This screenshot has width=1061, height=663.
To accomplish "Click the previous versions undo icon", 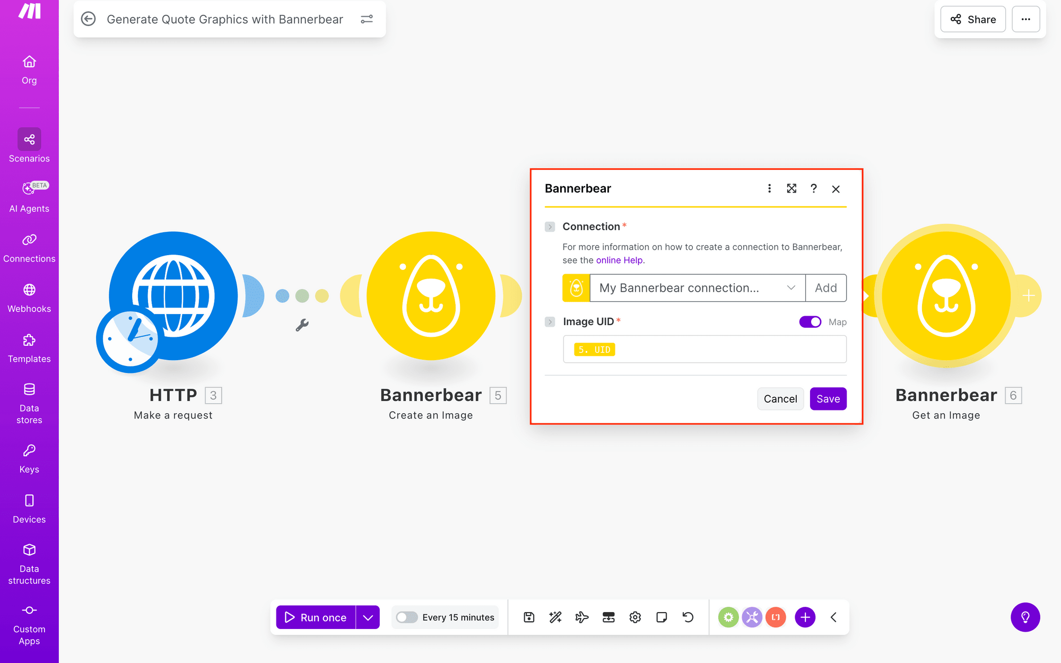I will (x=688, y=617).
